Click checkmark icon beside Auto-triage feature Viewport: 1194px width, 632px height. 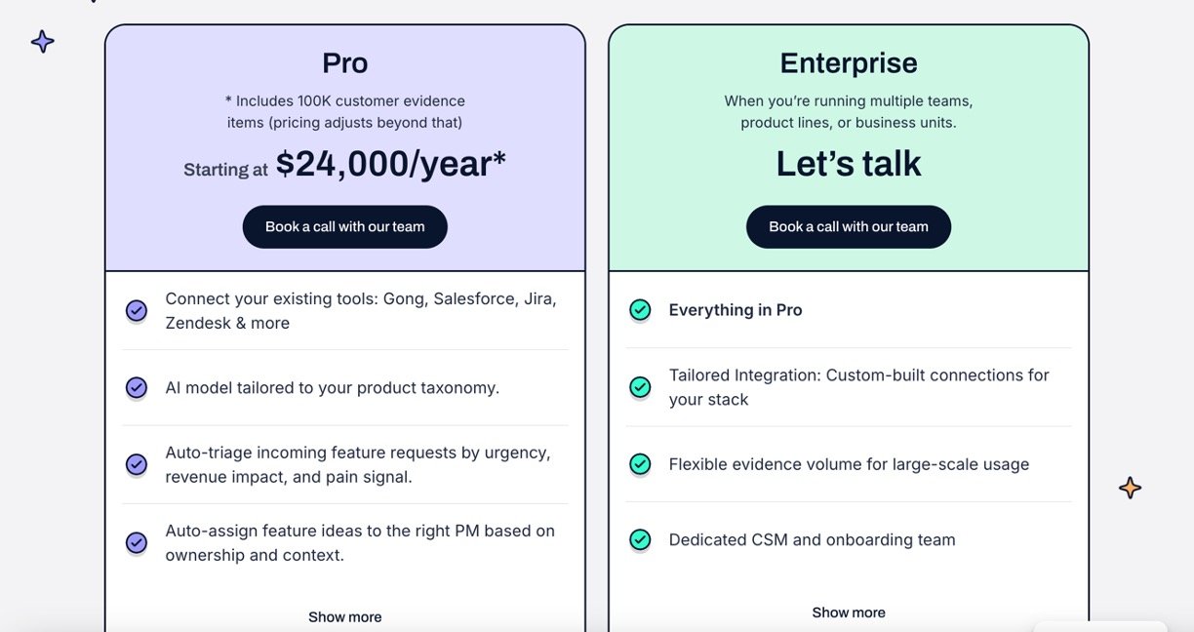tap(137, 464)
